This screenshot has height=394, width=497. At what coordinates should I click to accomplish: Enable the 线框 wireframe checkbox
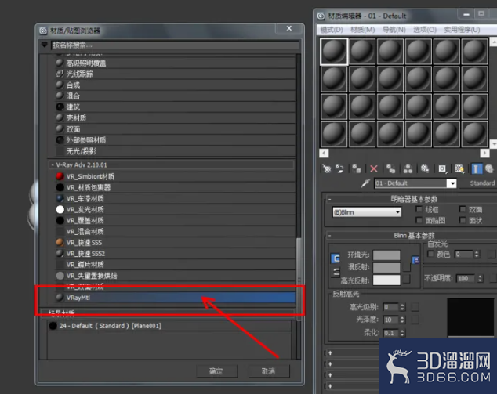click(419, 209)
